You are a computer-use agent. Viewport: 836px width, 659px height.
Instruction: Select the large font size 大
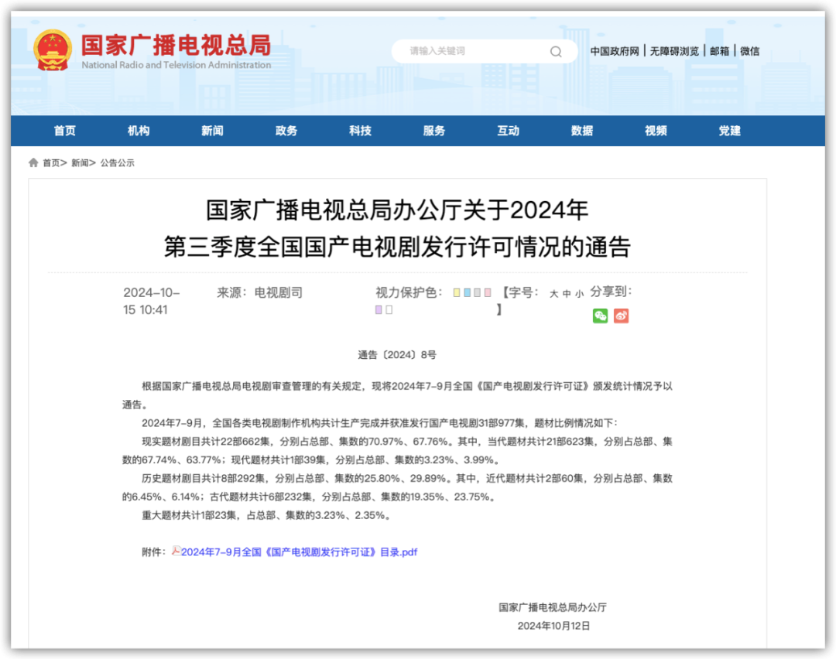[553, 294]
